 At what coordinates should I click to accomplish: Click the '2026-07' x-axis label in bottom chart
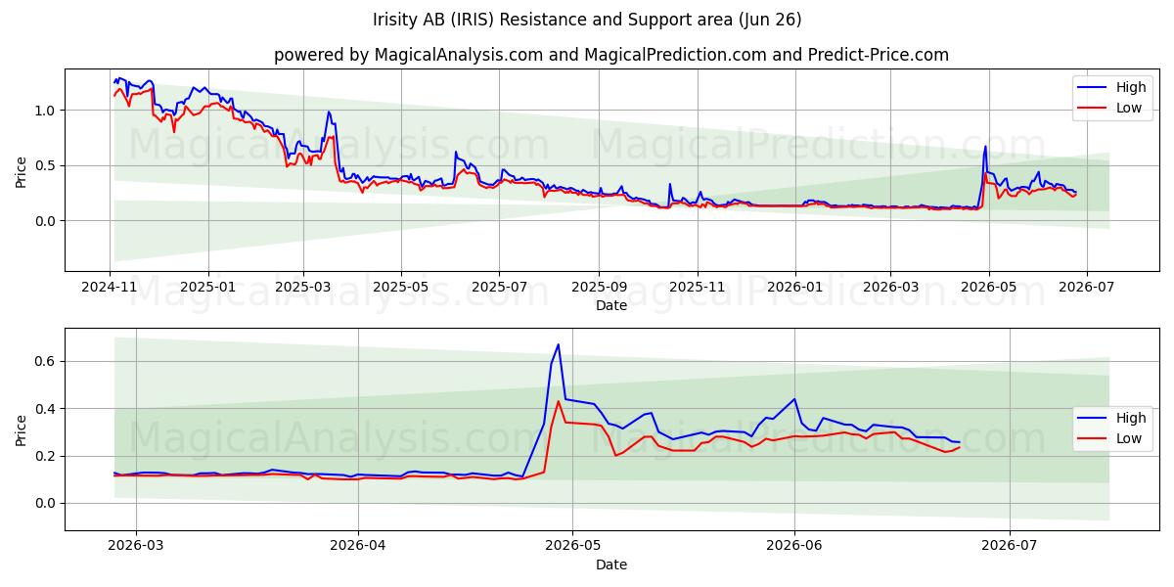[x=1009, y=548]
